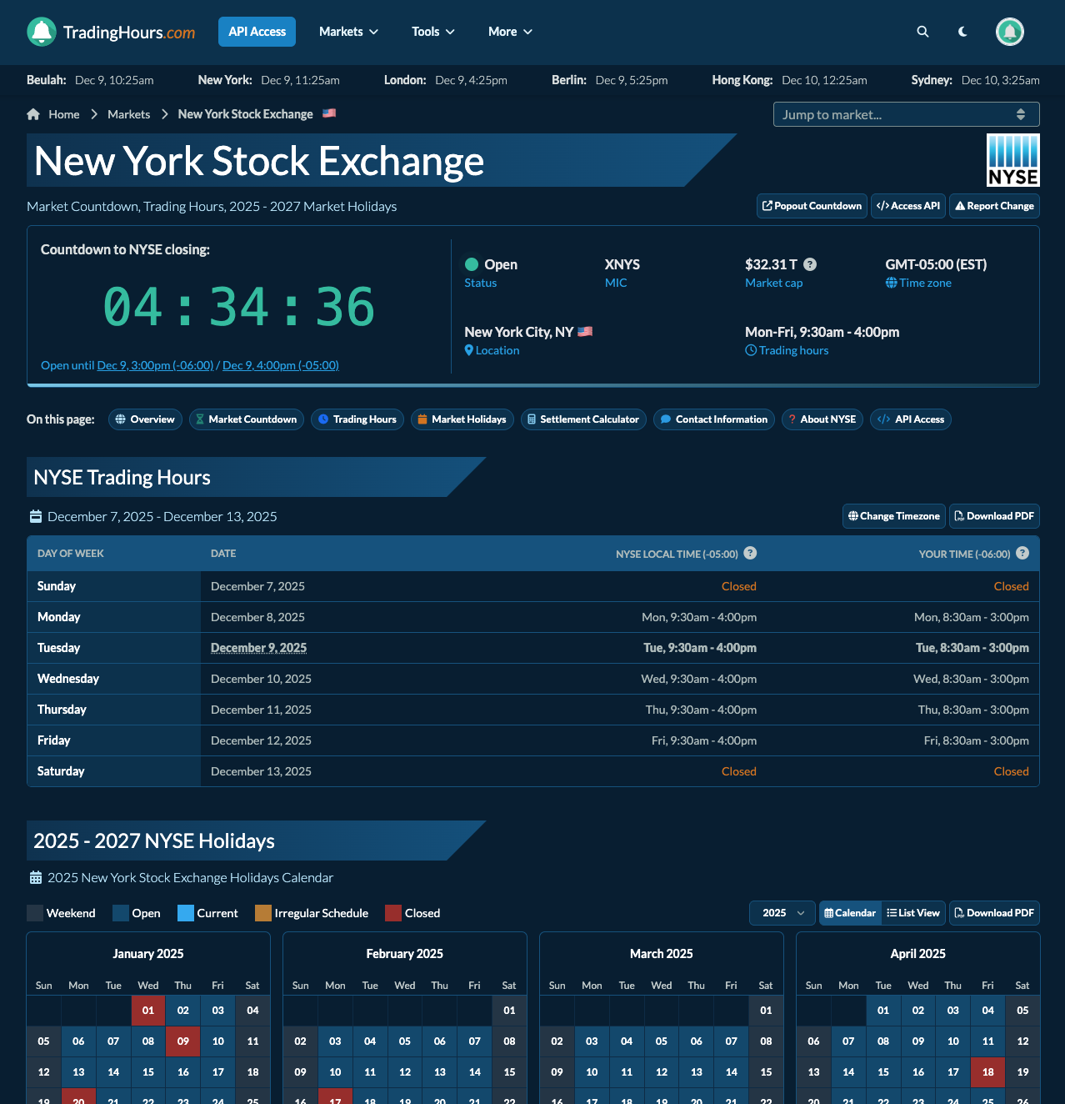Click Dec 9, 3:00pm (-06:00) link
This screenshot has height=1104, width=1065.
tap(155, 365)
